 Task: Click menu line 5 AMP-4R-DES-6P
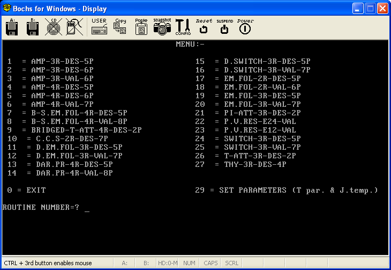(x=50, y=96)
